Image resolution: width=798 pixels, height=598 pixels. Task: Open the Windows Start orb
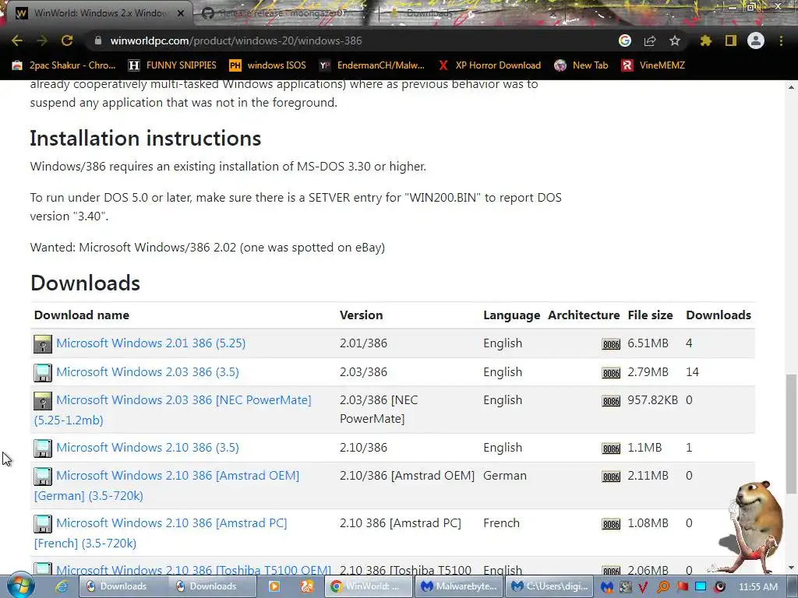[20, 586]
